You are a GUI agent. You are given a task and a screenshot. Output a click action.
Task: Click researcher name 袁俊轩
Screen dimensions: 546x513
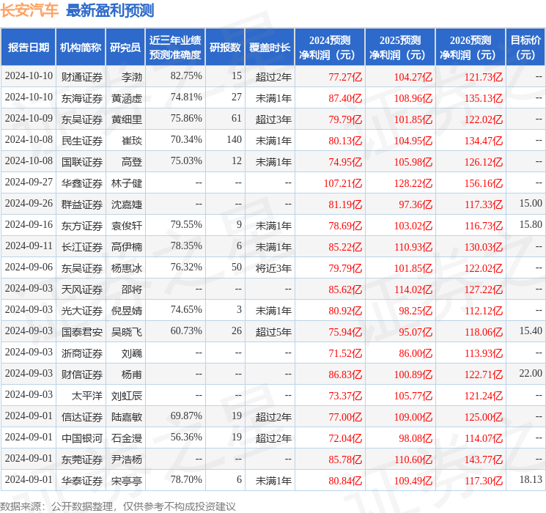127,226
